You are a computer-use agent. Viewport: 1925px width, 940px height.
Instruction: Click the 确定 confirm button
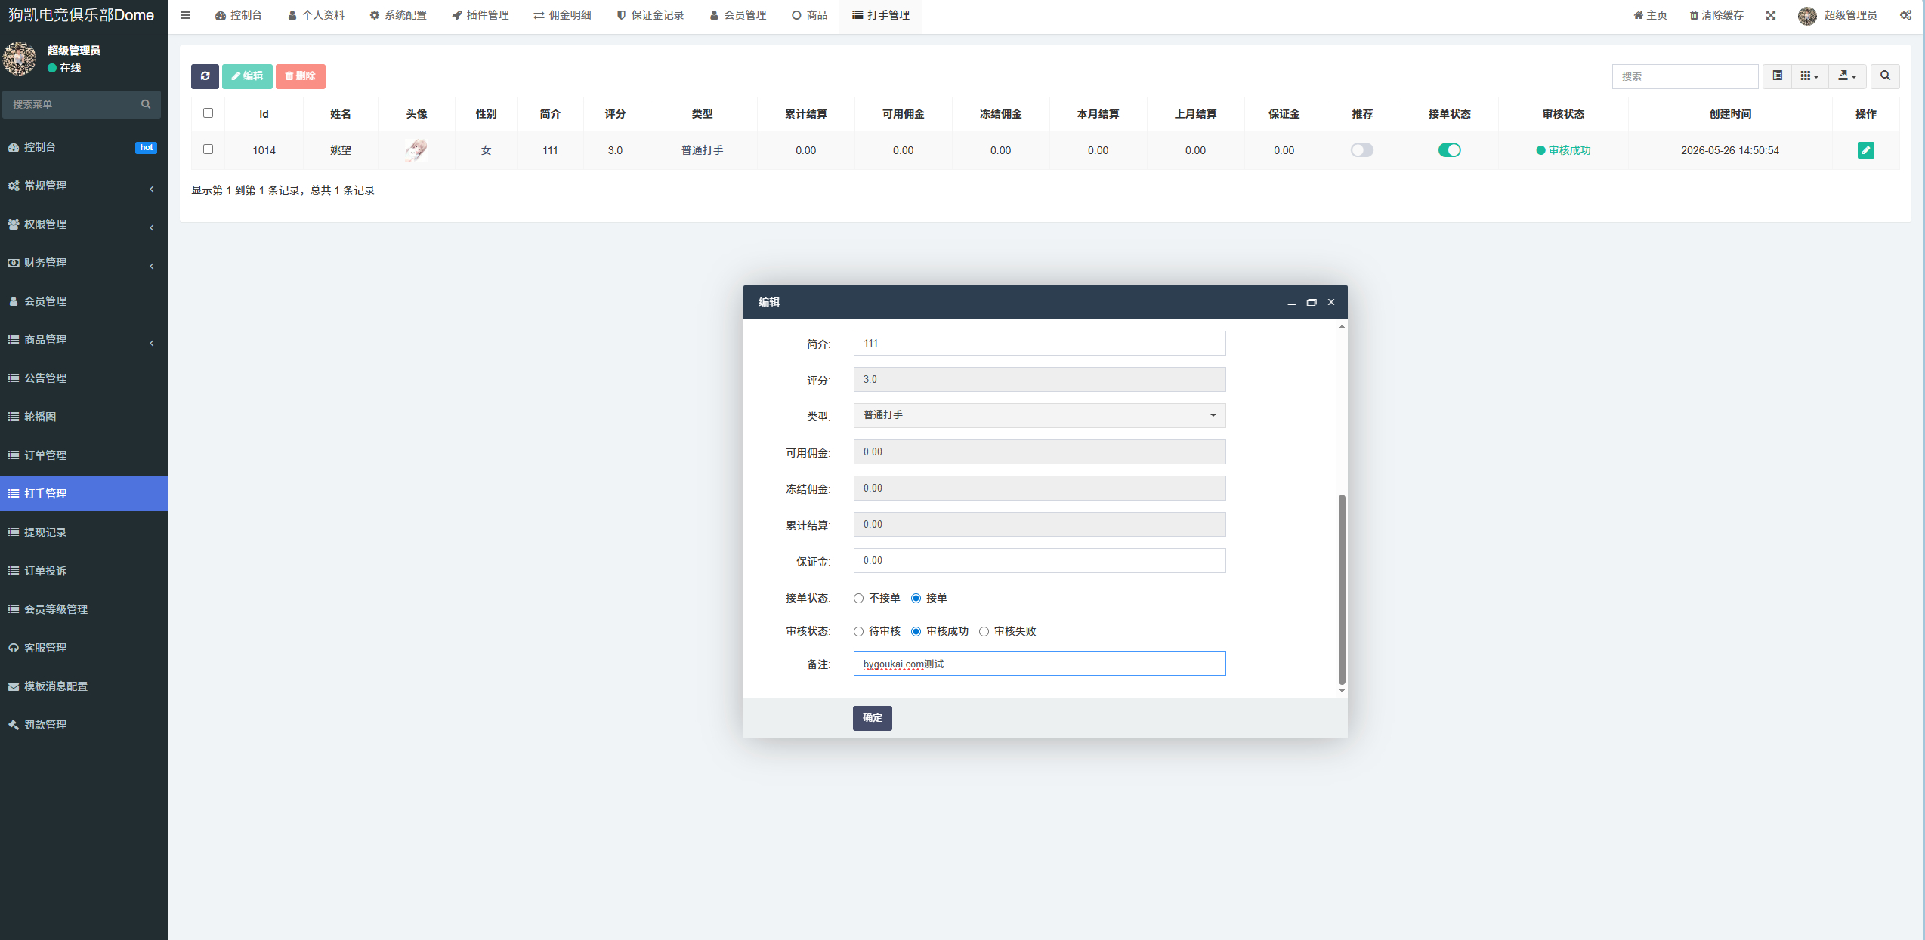(x=873, y=718)
